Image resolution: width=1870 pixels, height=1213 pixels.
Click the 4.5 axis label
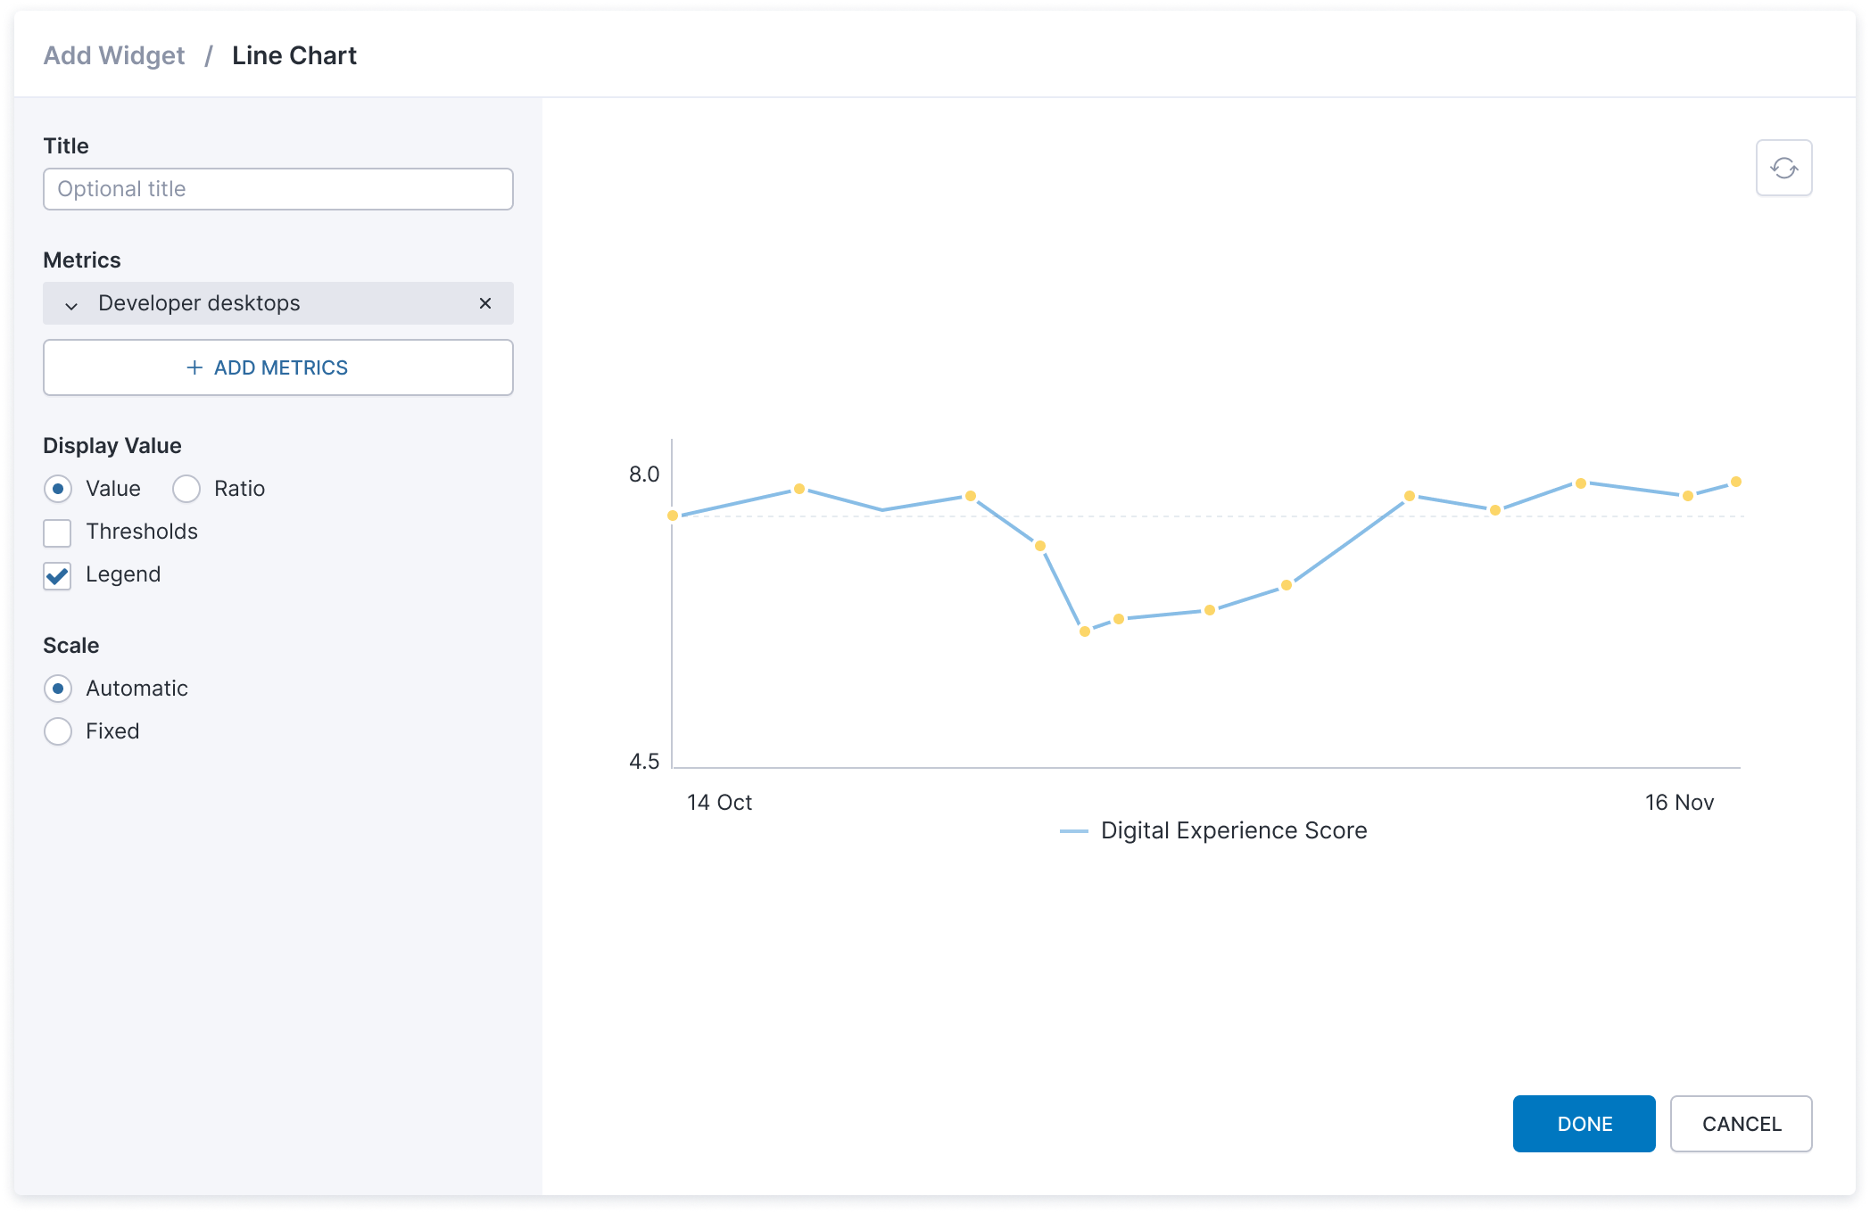click(644, 761)
